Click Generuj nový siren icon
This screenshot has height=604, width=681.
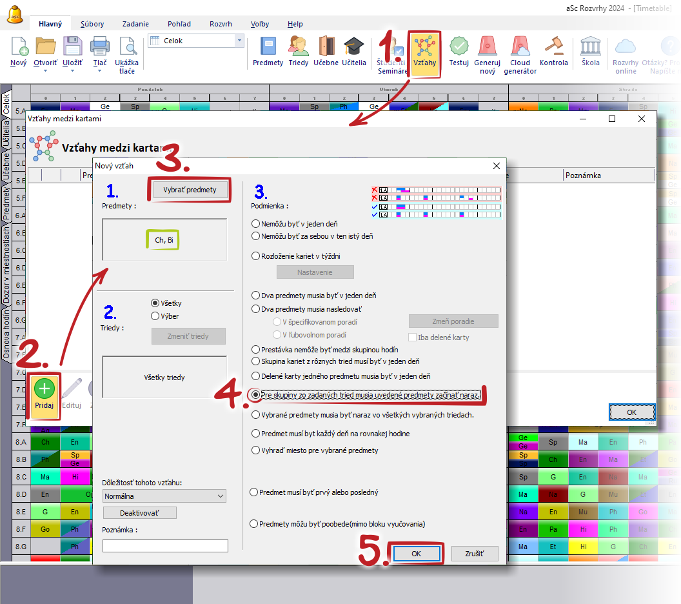click(x=488, y=46)
